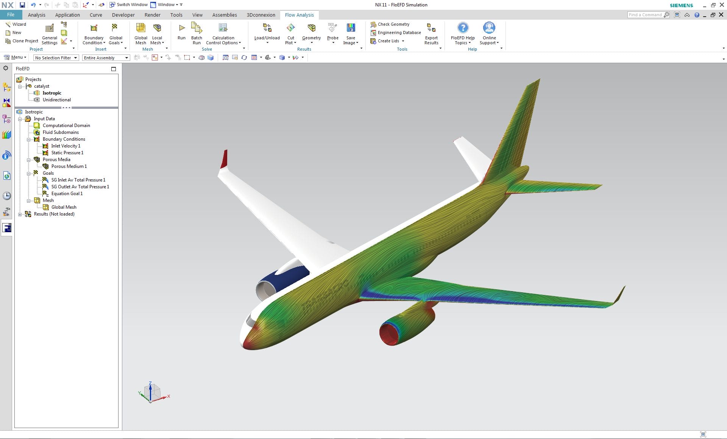Select the Unidirectional project configuration
The width and height of the screenshot is (727, 439).
click(x=57, y=99)
